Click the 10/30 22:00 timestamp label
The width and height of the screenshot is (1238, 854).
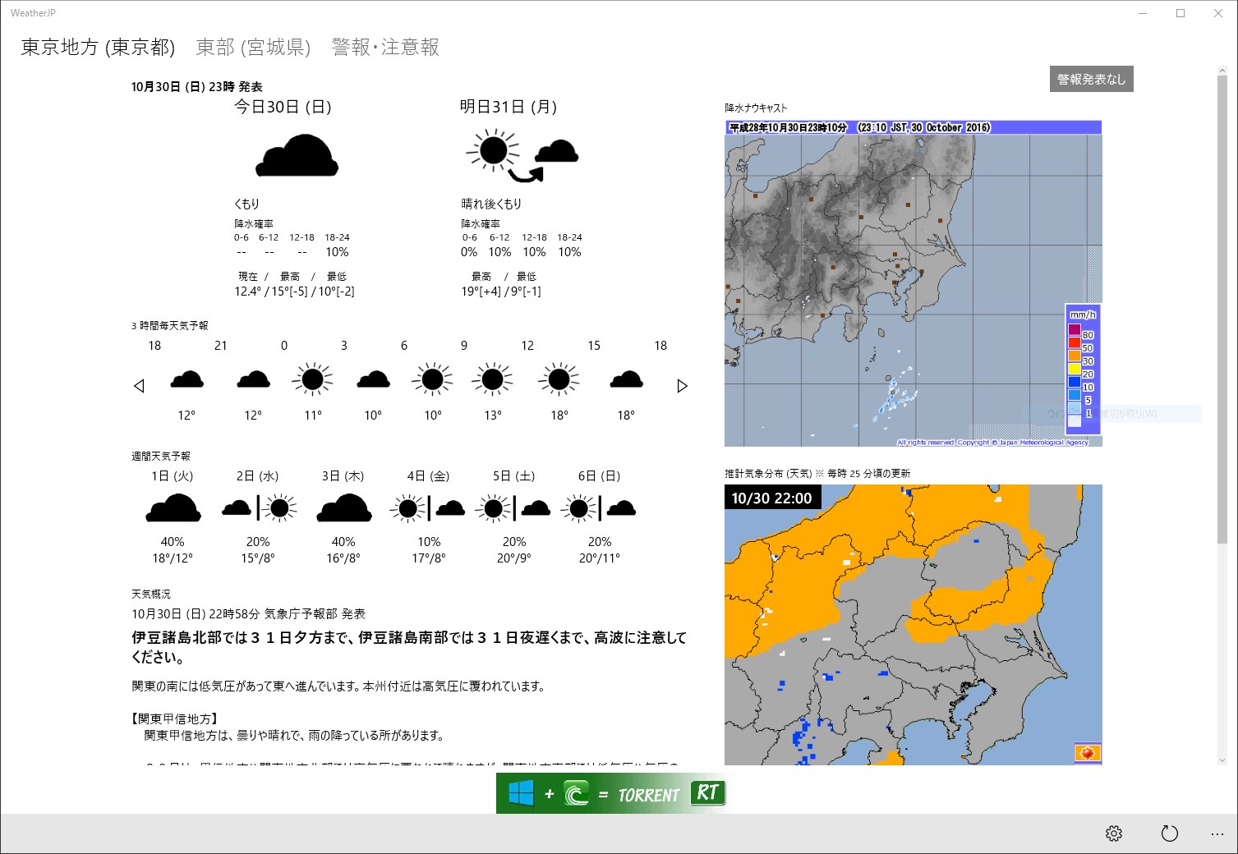(772, 498)
